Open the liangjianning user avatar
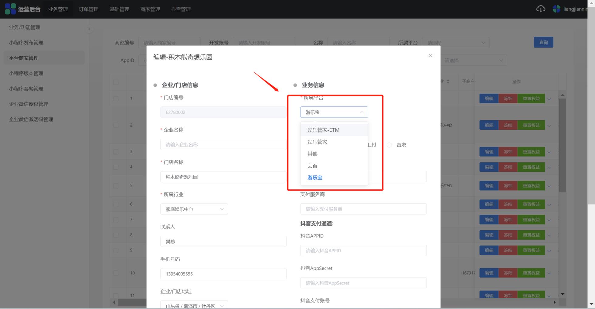 [556, 9]
